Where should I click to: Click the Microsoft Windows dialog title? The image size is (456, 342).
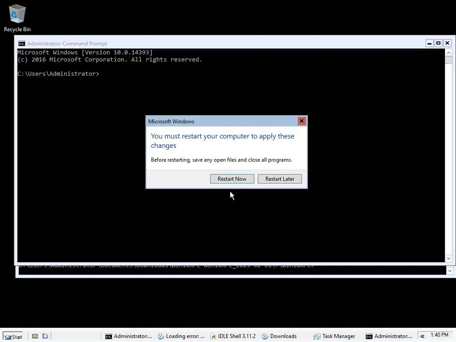[x=171, y=122]
